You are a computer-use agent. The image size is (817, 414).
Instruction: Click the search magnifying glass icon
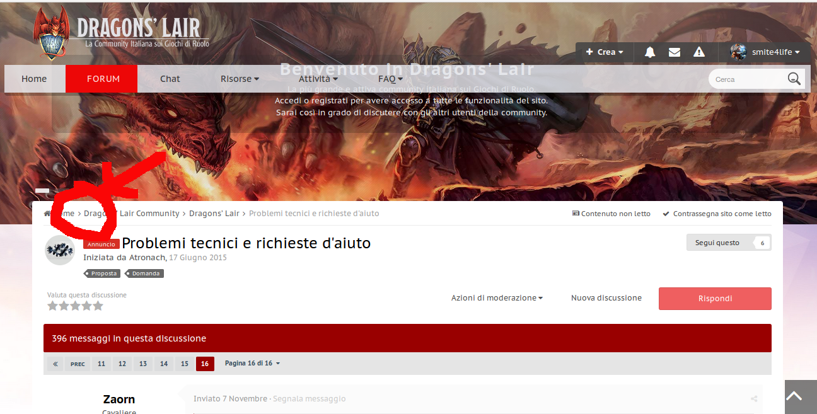coord(794,79)
